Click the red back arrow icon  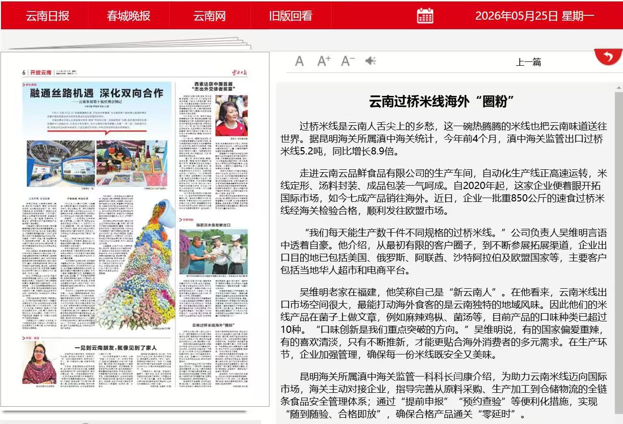click(608, 57)
